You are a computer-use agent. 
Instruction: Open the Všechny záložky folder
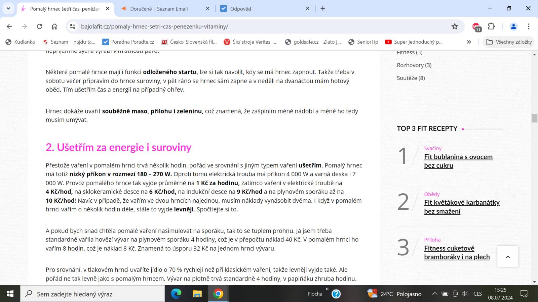[x=509, y=42]
